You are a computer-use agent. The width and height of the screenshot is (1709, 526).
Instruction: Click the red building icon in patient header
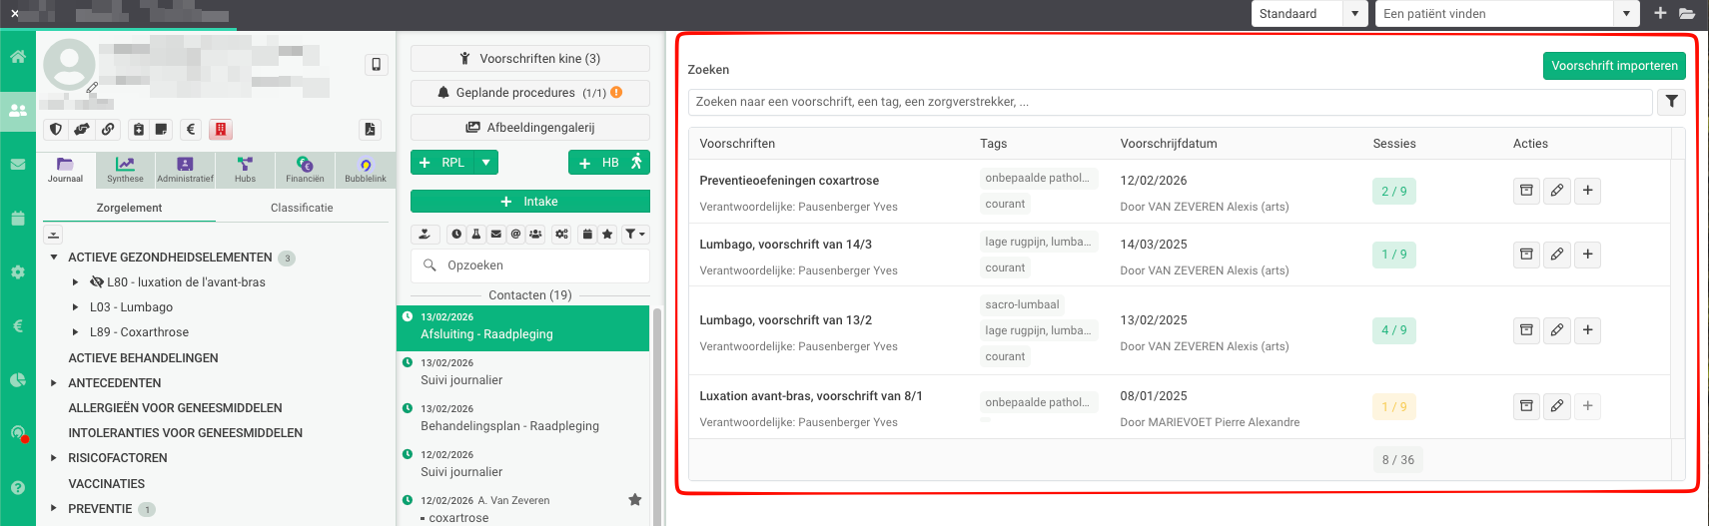coord(221,129)
